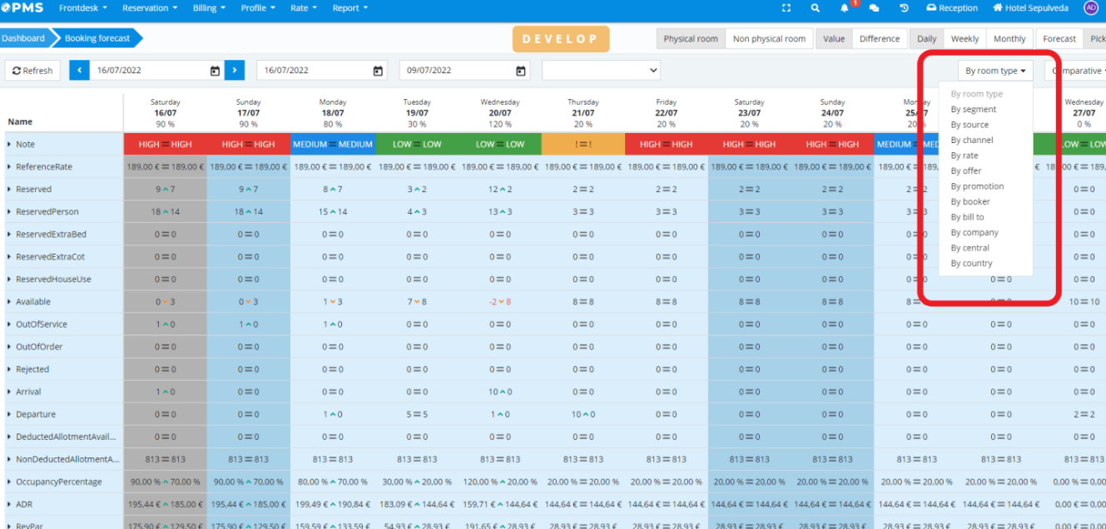Viewport: 1106px width, 529px height.
Task: Open notifications bell icon
Action: pyautogui.click(x=846, y=8)
